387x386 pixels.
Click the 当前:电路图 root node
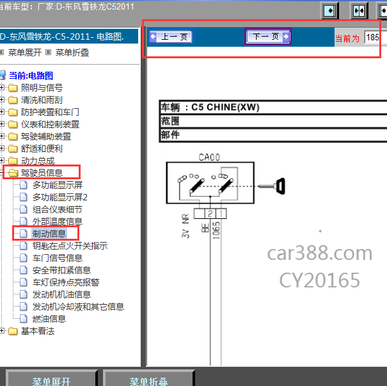31,76
